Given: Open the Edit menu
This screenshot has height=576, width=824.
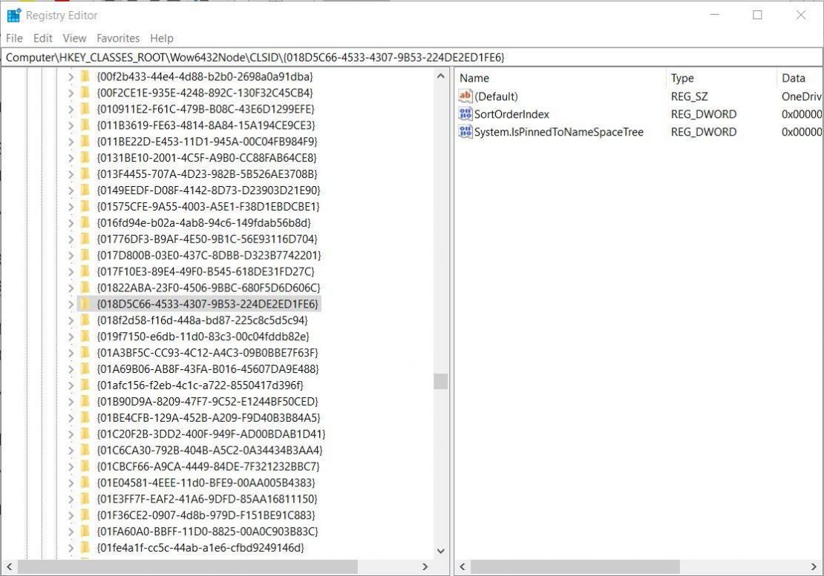Looking at the screenshot, I should coord(42,38).
